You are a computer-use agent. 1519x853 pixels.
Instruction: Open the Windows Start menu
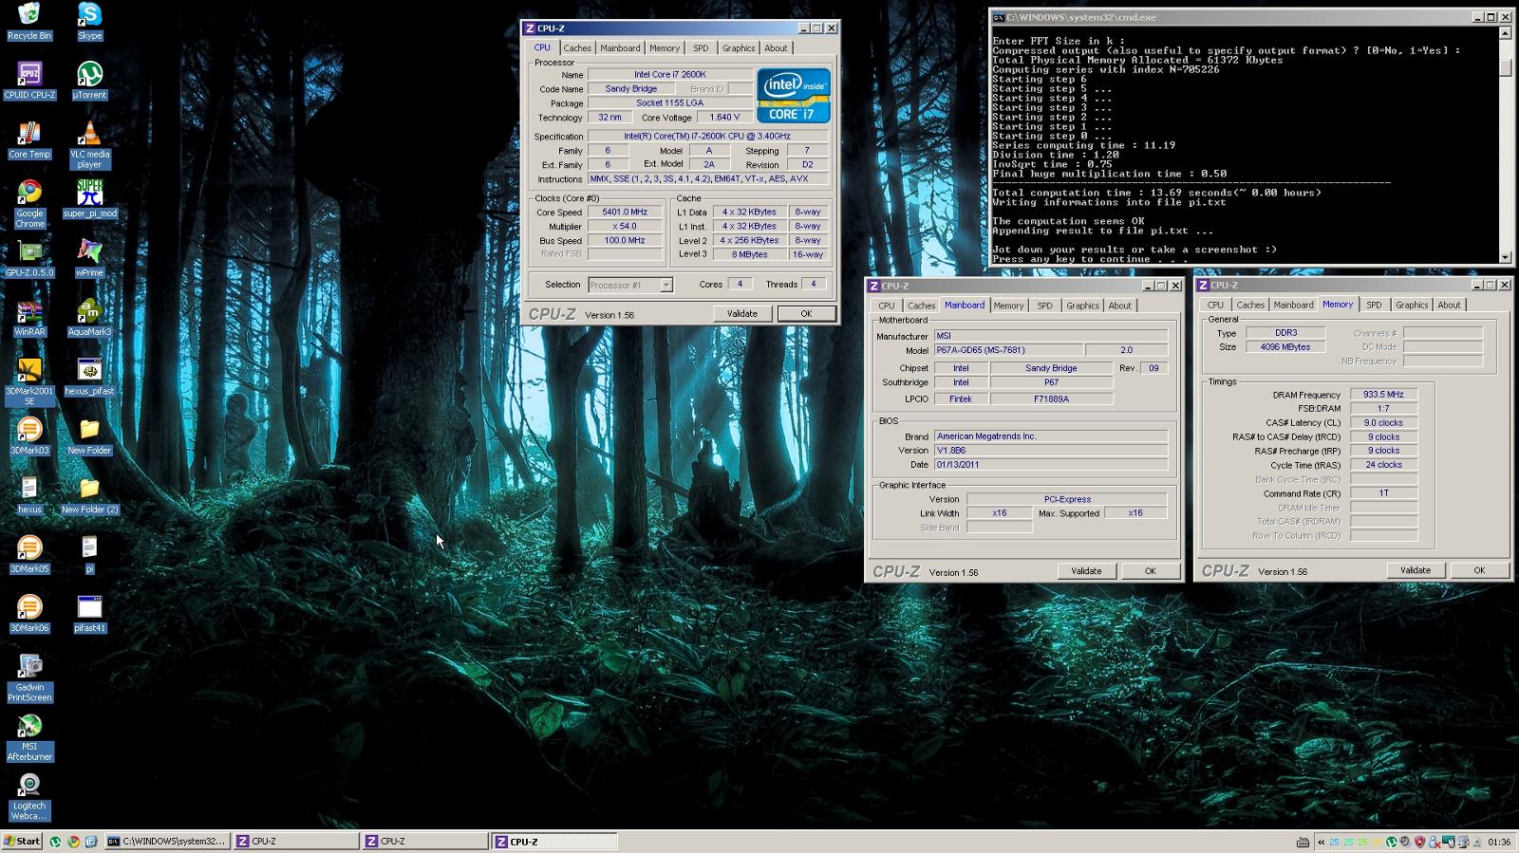click(22, 842)
